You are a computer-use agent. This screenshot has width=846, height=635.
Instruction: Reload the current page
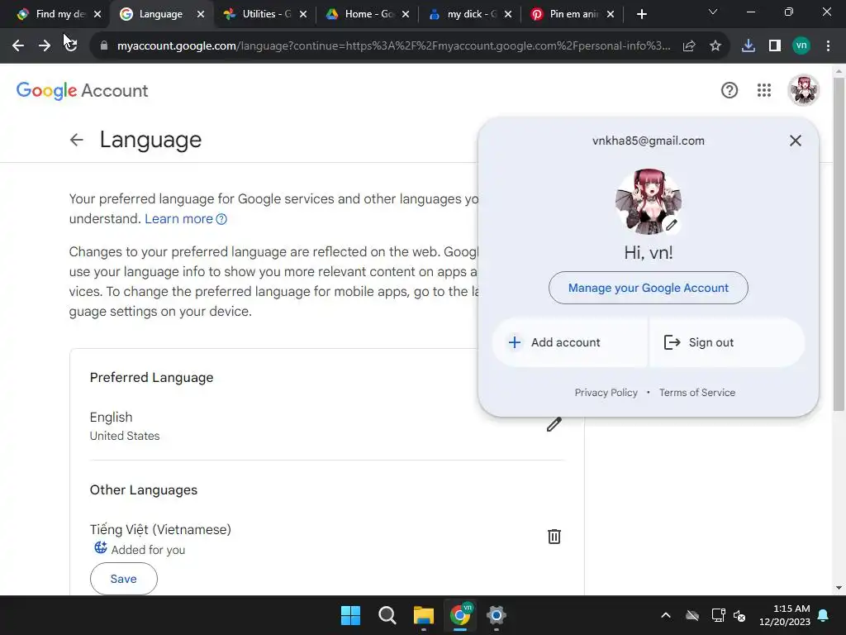tap(71, 46)
